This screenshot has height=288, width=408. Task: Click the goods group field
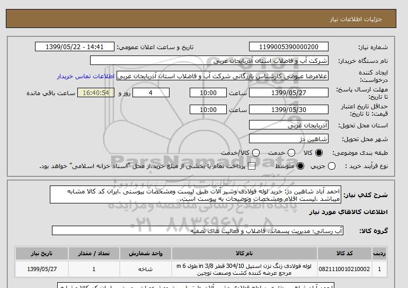point(198,230)
